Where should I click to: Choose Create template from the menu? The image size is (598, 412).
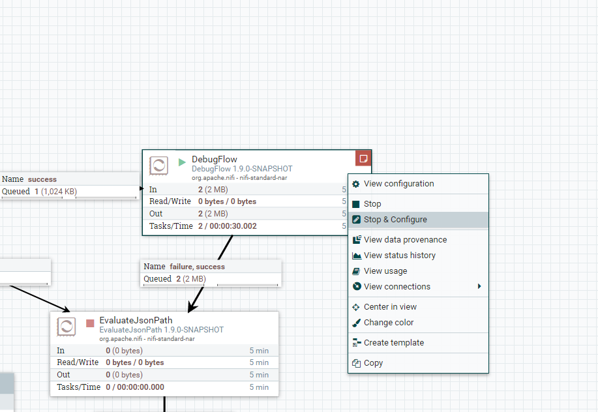click(x=419, y=343)
